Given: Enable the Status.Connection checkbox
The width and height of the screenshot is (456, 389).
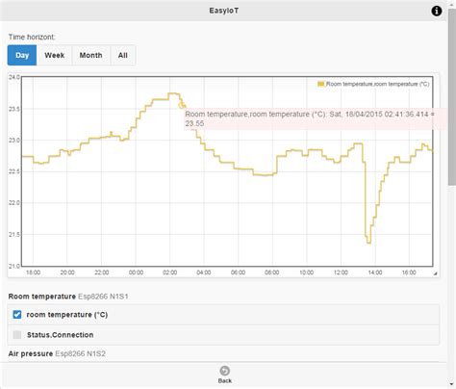Looking at the screenshot, I should point(17,335).
